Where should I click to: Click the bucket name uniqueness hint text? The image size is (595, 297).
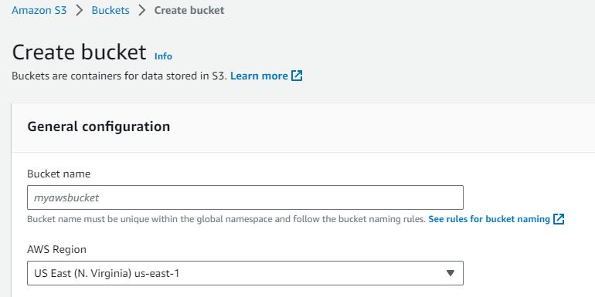coord(226,219)
